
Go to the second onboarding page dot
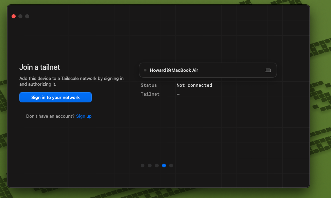tap(150, 165)
